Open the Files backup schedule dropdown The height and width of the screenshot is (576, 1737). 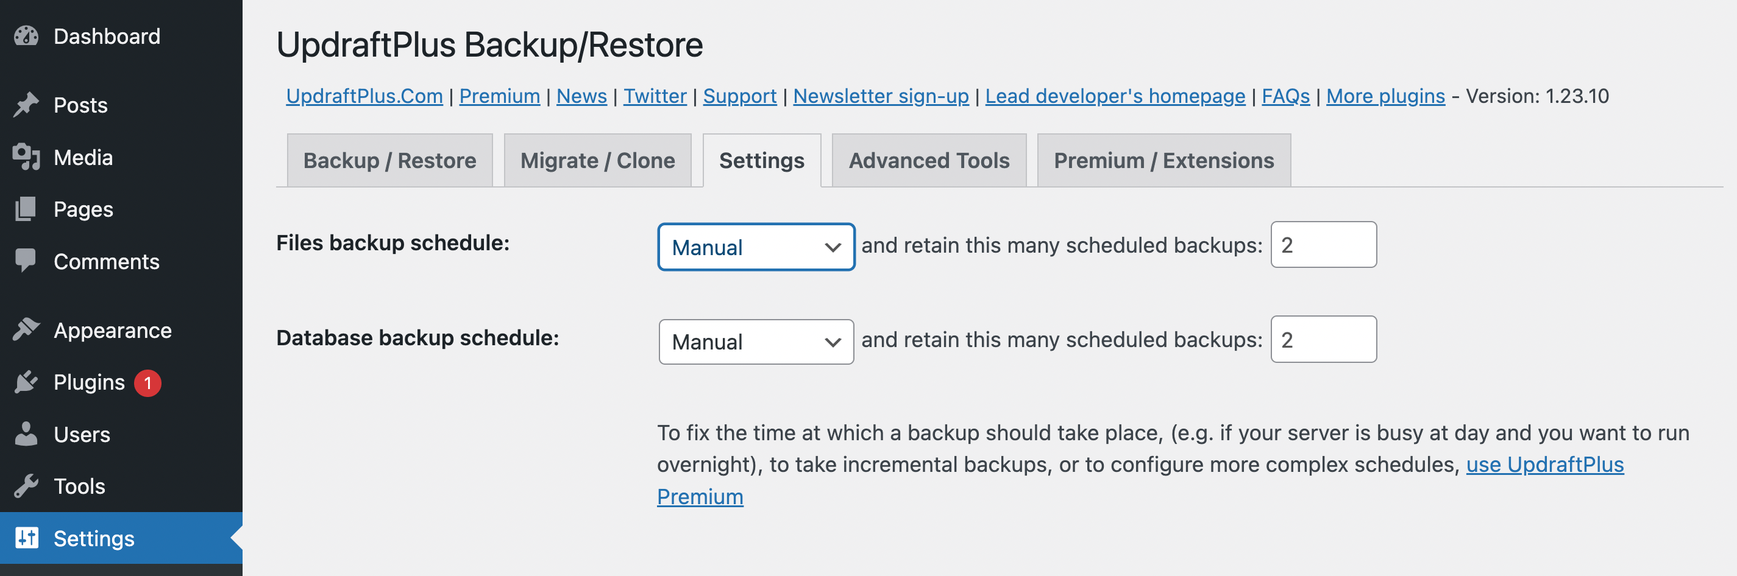(755, 247)
